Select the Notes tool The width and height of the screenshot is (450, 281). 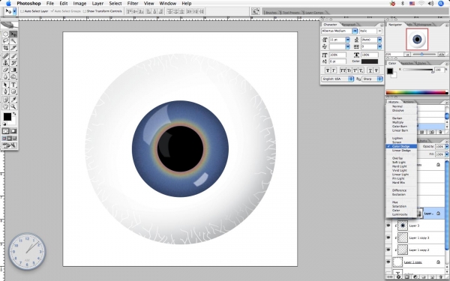(x=5, y=100)
